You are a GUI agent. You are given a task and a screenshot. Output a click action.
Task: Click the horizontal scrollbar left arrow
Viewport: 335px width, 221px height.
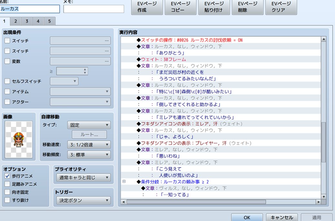[x=123, y=202]
